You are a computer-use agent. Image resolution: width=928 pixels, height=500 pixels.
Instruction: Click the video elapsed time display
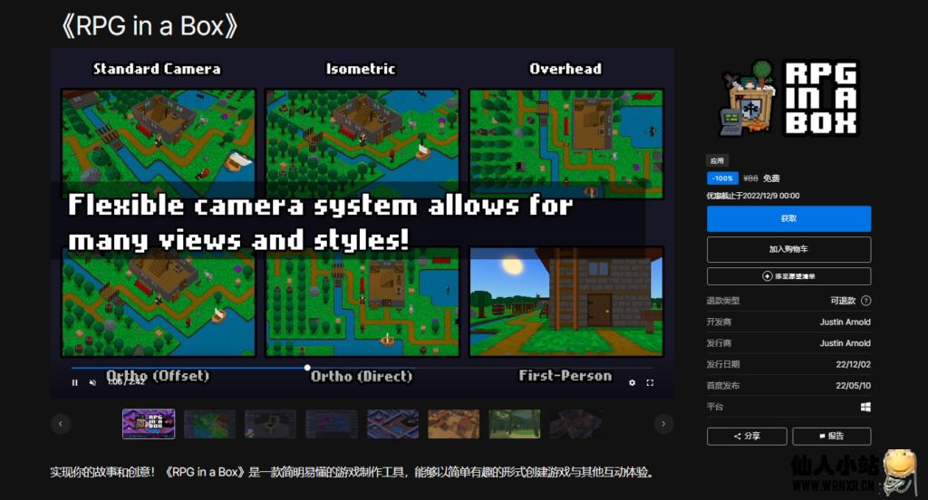[x=125, y=382]
